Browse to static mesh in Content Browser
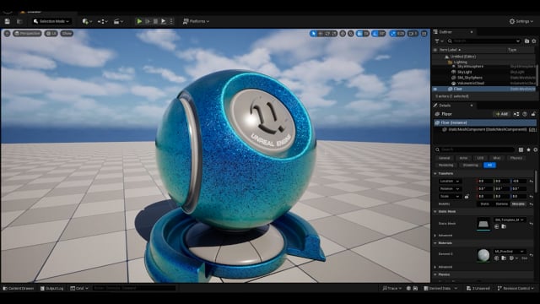The image size is (540, 304). coord(504,226)
